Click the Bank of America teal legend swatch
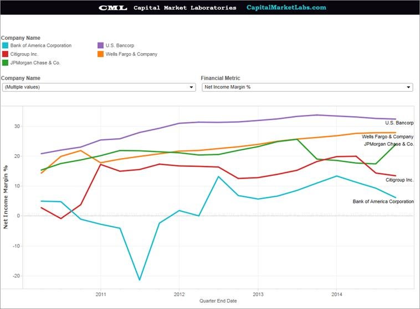The width and height of the screenshot is (420, 309). (5, 45)
